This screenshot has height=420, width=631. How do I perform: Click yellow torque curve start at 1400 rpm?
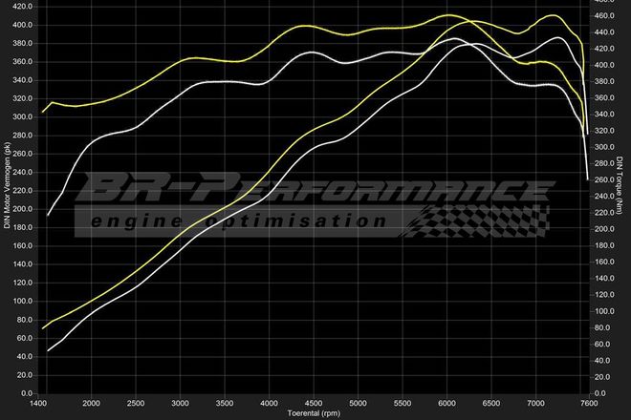[43, 113]
